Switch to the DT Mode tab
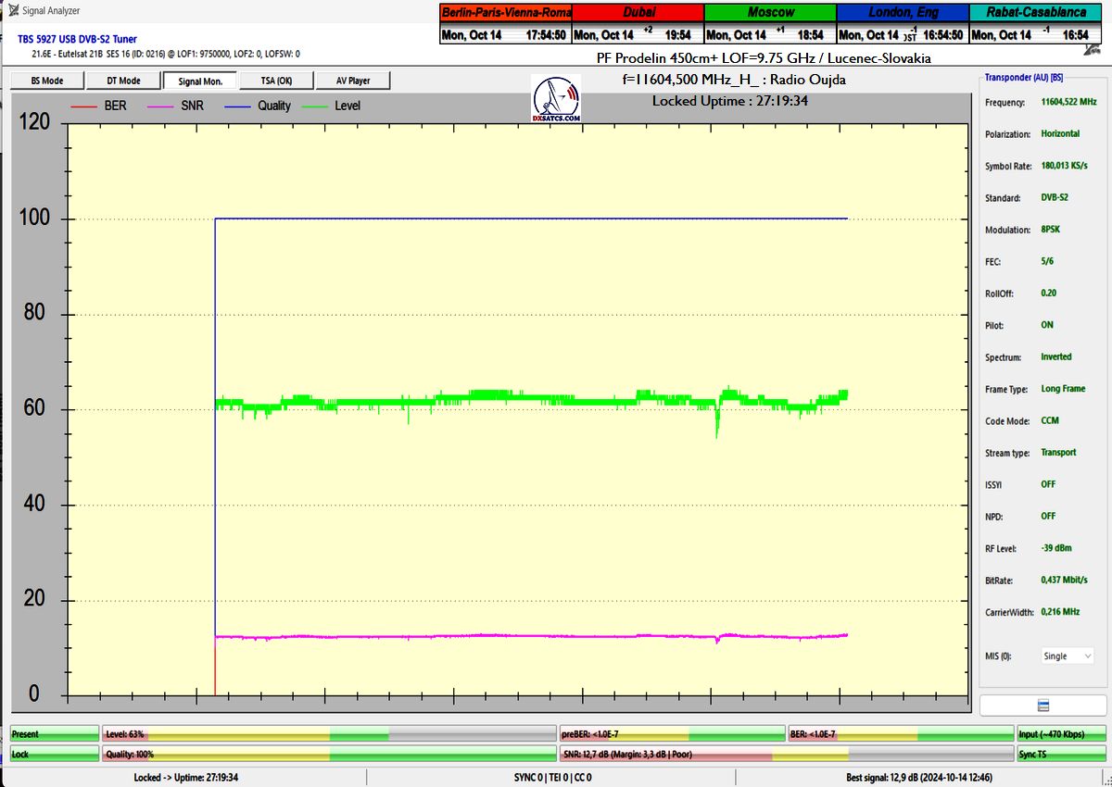1112x787 pixels. pos(123,81)
